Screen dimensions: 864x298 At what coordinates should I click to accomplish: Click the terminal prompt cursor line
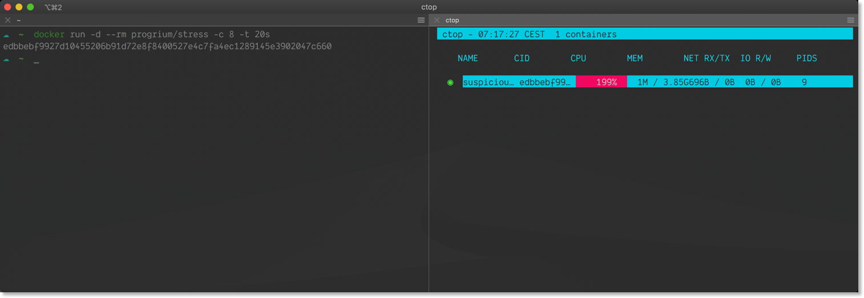36,59
